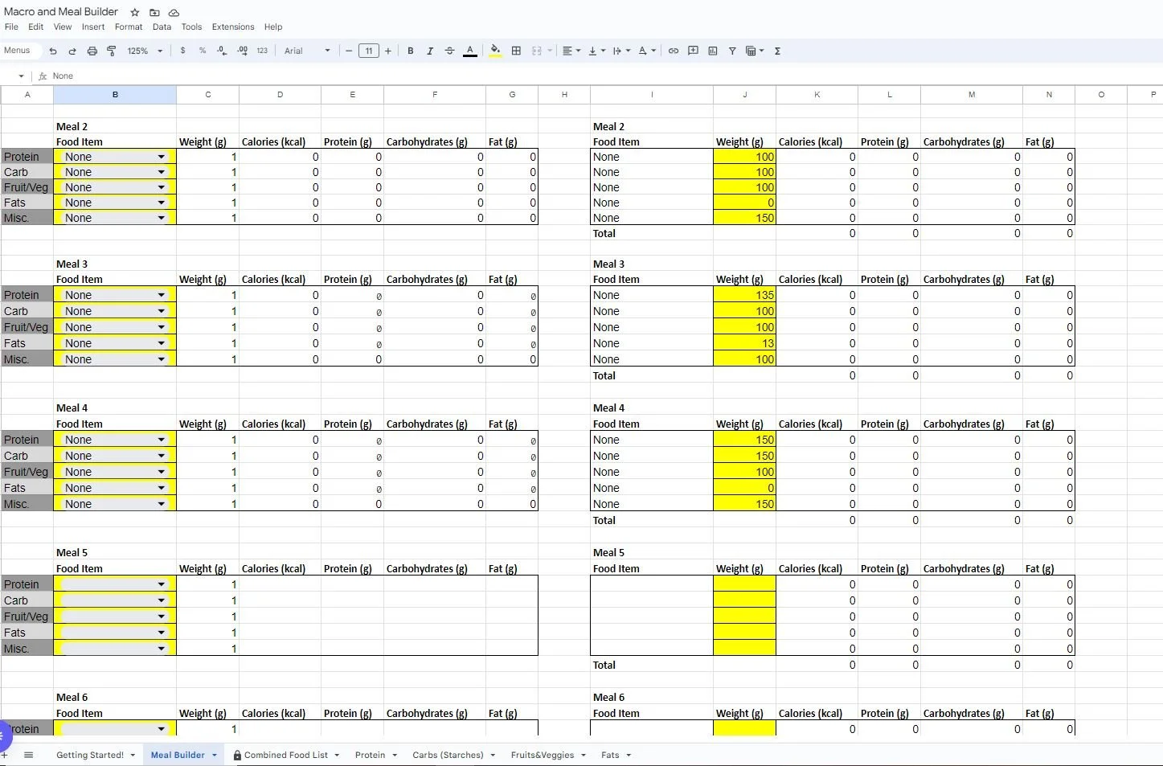Create a filter

tap(732, 51)
